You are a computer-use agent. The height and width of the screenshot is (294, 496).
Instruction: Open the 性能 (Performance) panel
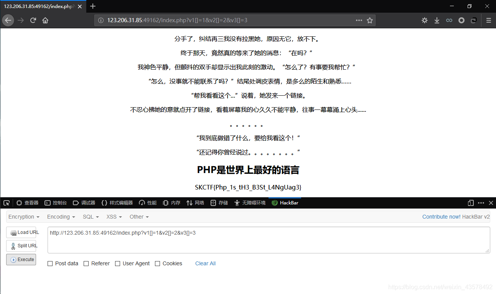tap(148, 203)
